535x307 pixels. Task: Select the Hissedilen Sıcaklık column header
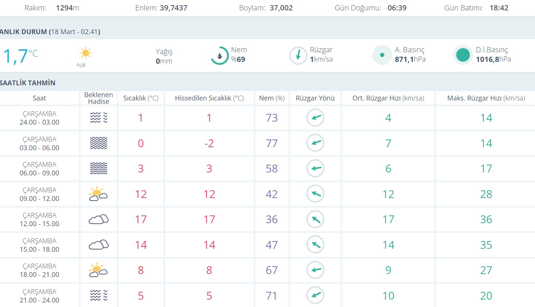click(x=209, y=98)
